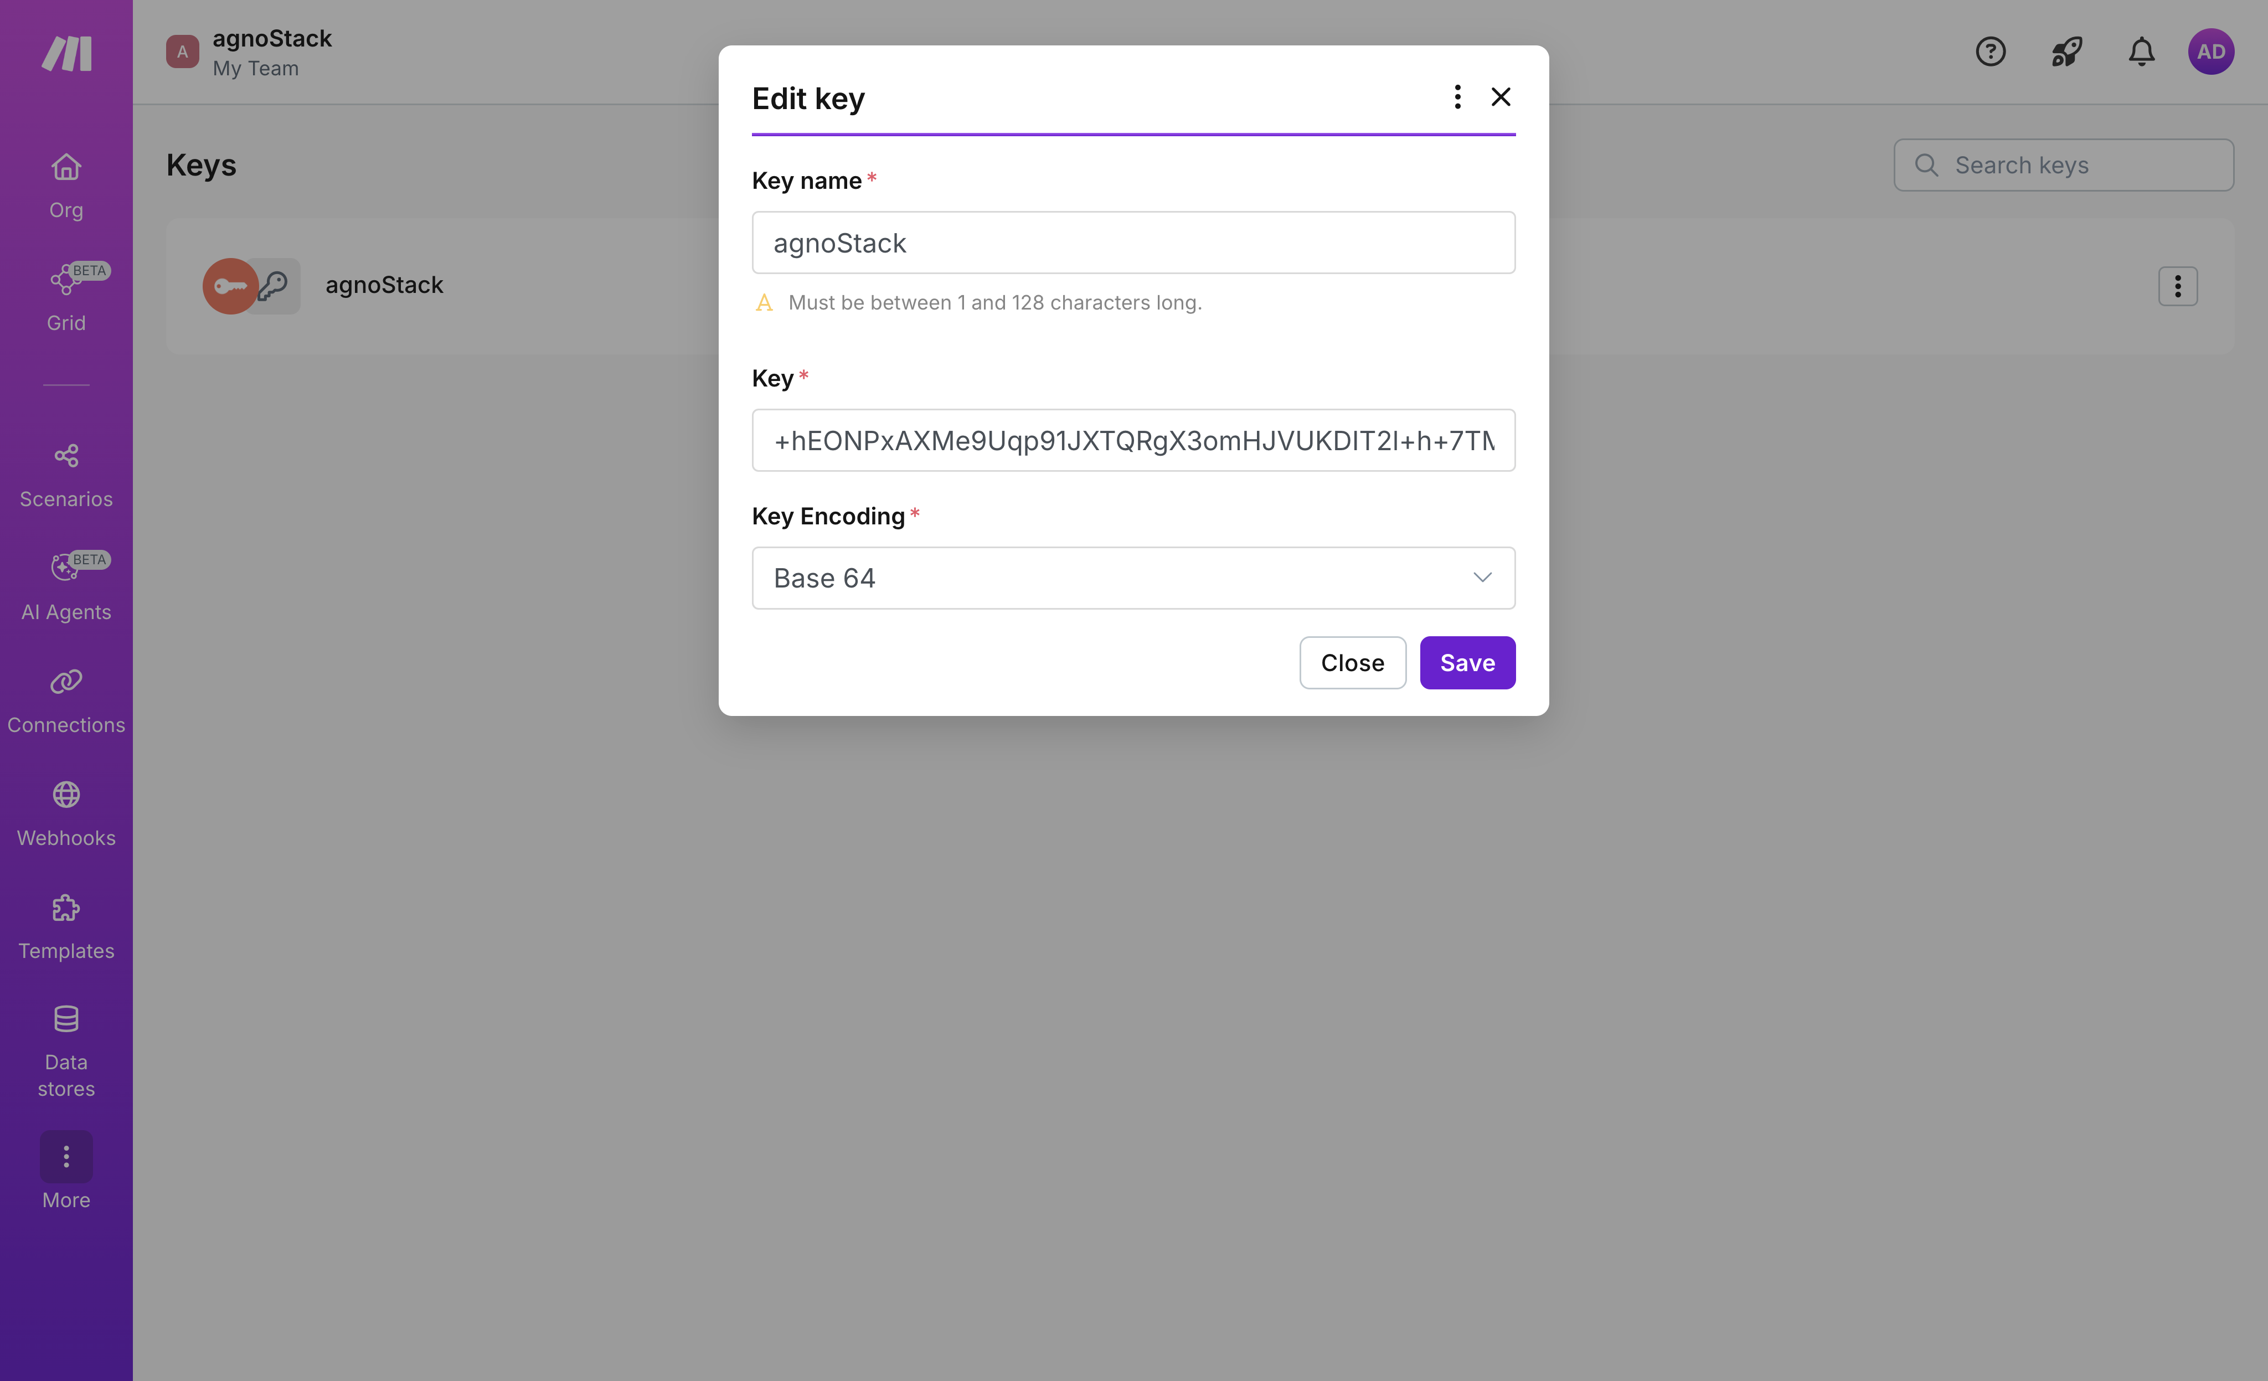
Task: Open the three-dot menu in the Edit key dialog
Action: pyautogui.click(x=1457, y=97)
